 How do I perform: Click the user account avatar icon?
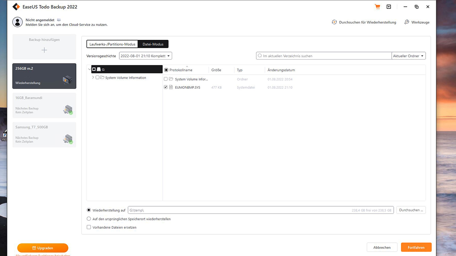[x=17, y=22]
